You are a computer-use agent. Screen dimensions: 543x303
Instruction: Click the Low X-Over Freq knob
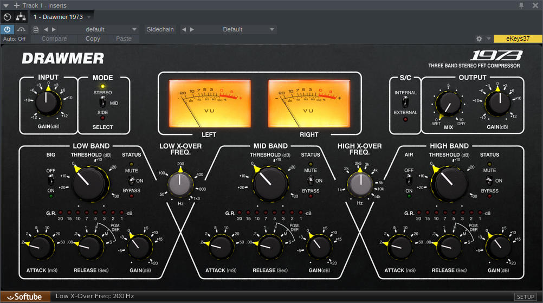(x=180, y=184)
